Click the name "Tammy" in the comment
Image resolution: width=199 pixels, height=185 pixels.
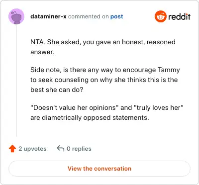[169, 70]
